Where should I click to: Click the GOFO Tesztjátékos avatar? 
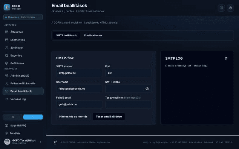click(x=7, y=142)
